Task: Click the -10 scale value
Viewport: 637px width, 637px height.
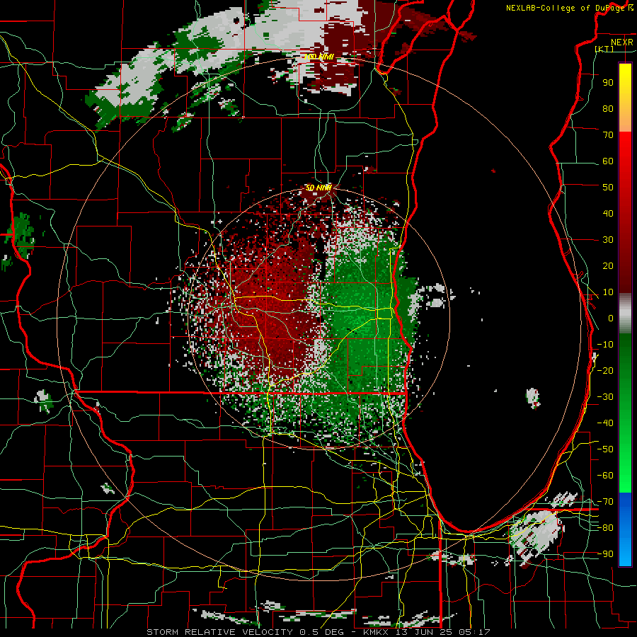Action: click(x=605, y=345)
